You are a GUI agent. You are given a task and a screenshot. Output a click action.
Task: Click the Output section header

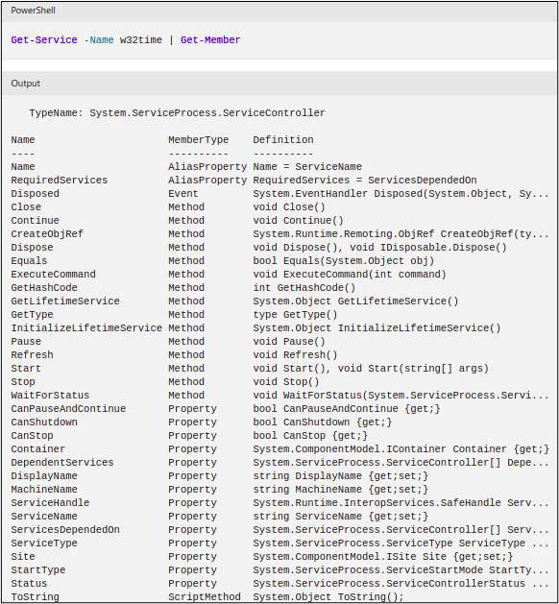tap(25, 84)
